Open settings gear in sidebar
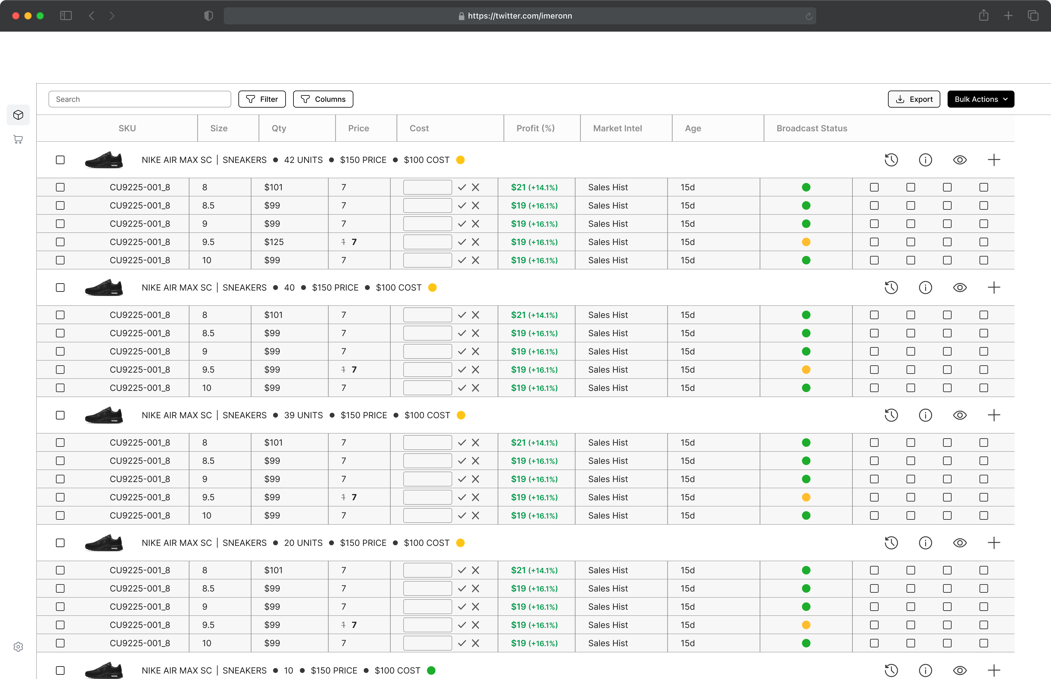The height and width of the screenshot is (679, 1051). 18,646
